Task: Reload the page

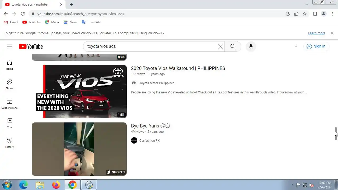Action: pos(23,14)
